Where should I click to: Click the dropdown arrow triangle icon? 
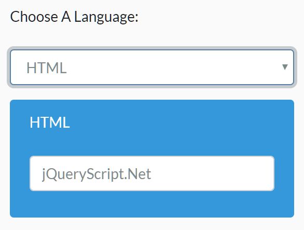pyautogui.click(x=285, y=67)
